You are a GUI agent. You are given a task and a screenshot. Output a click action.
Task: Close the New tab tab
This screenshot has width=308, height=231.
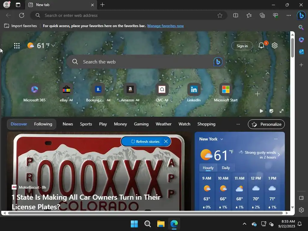(x=93, y=5)
